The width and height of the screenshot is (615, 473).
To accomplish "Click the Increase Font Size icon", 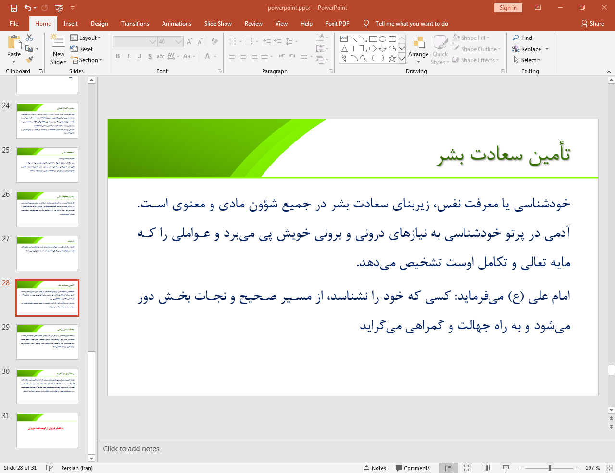I will 189,42.
